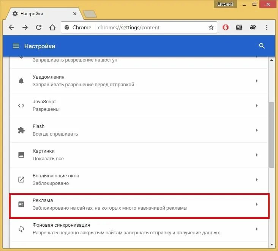Open Уведомления settings
Image resolution: width=278 pixels, height=251 pixels.
point(139,81)
